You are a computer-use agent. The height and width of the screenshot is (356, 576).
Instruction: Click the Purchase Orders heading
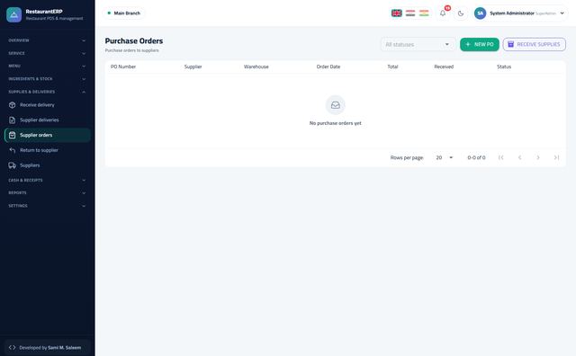[x=134, y=40]
